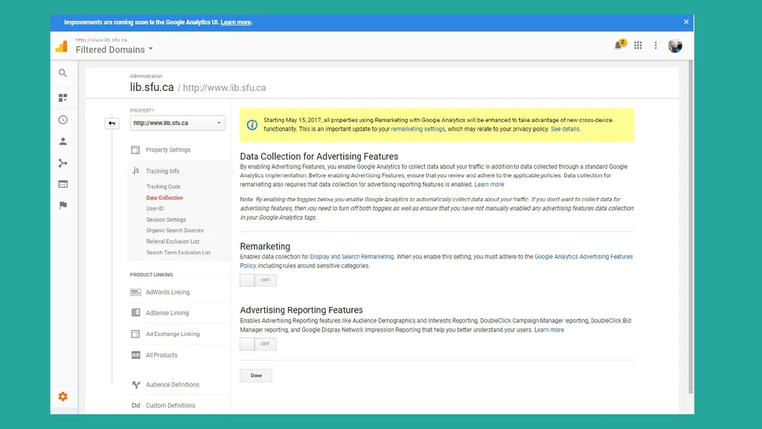Click the Audience Definitions icon

coord(136,384)
